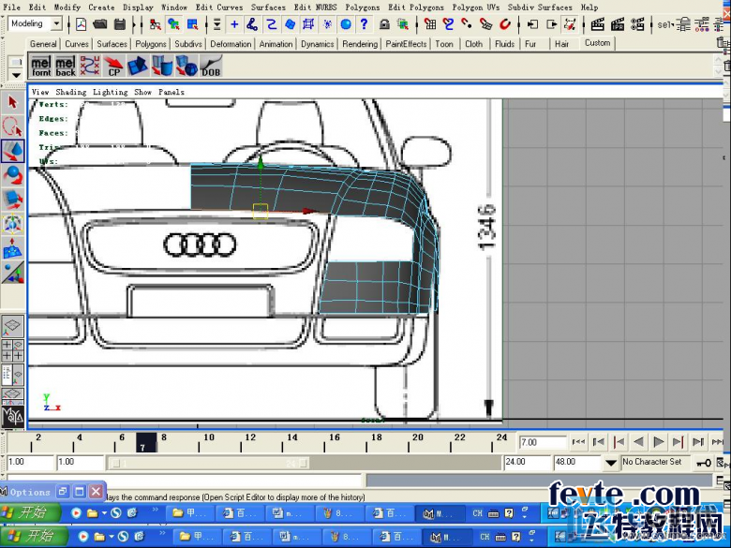
Task: Click the play forwards button
Action: click(x=659, y=442)
